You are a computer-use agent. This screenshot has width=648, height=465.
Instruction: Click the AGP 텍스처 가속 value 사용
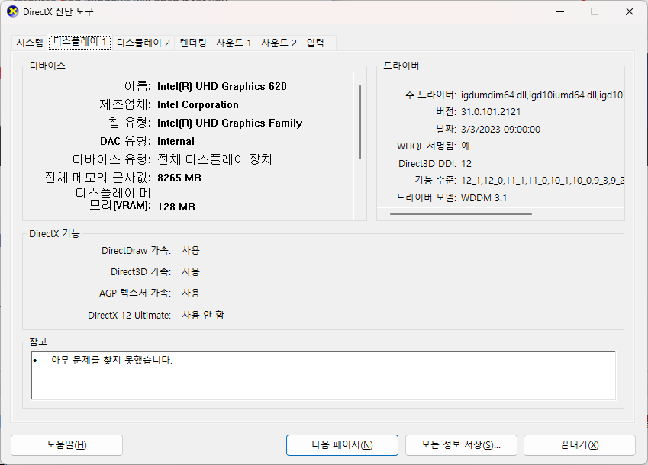[191, 293]
